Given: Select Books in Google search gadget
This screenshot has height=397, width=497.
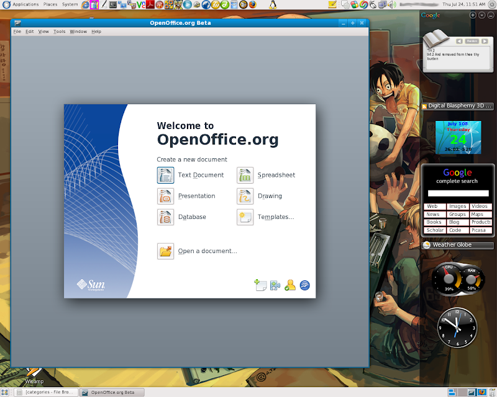Looking at the screenshot, I should click(434, 222).
